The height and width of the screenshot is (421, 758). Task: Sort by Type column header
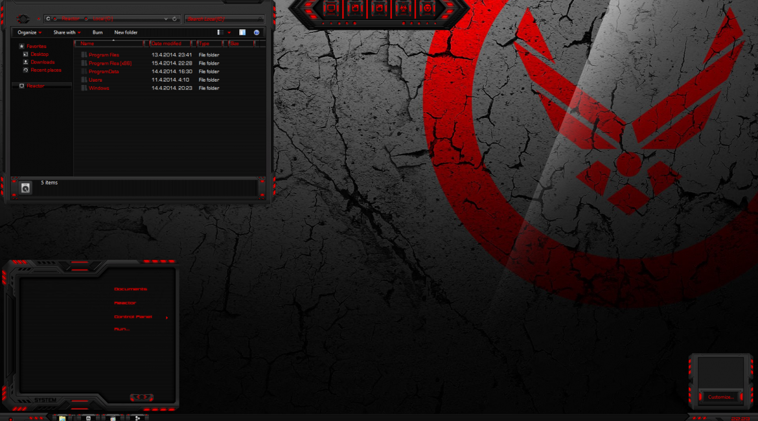pos(209,43)
